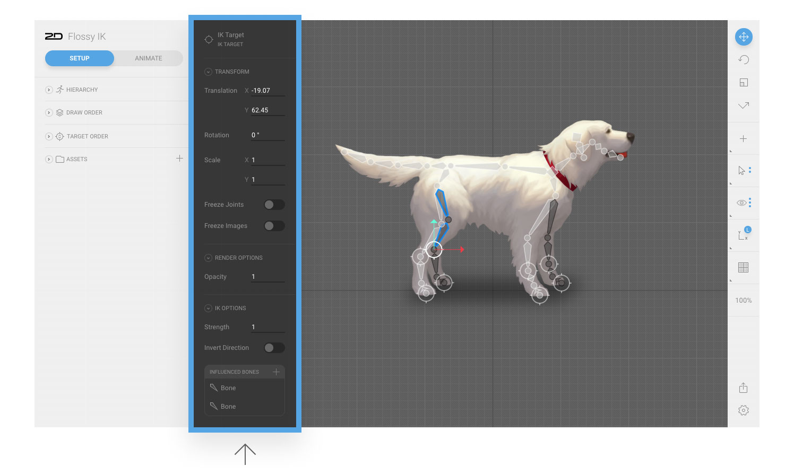Viewport: 794px width, 475px height.
Task: Toggle the stage grid icon
Action: [x=743, y=267]
